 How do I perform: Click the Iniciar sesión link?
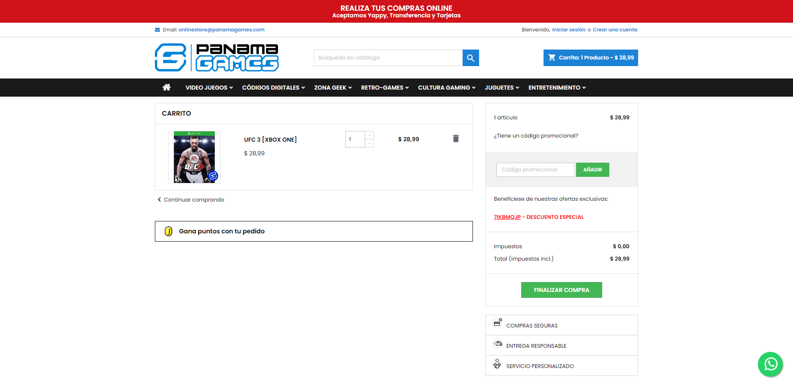[x=569, y=30]
